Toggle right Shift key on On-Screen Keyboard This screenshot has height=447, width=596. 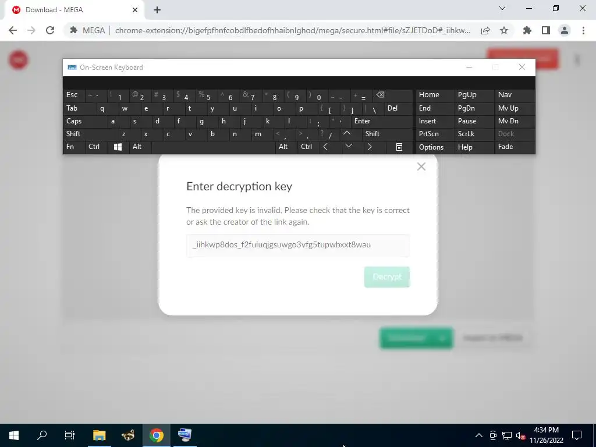coord(387,134)
